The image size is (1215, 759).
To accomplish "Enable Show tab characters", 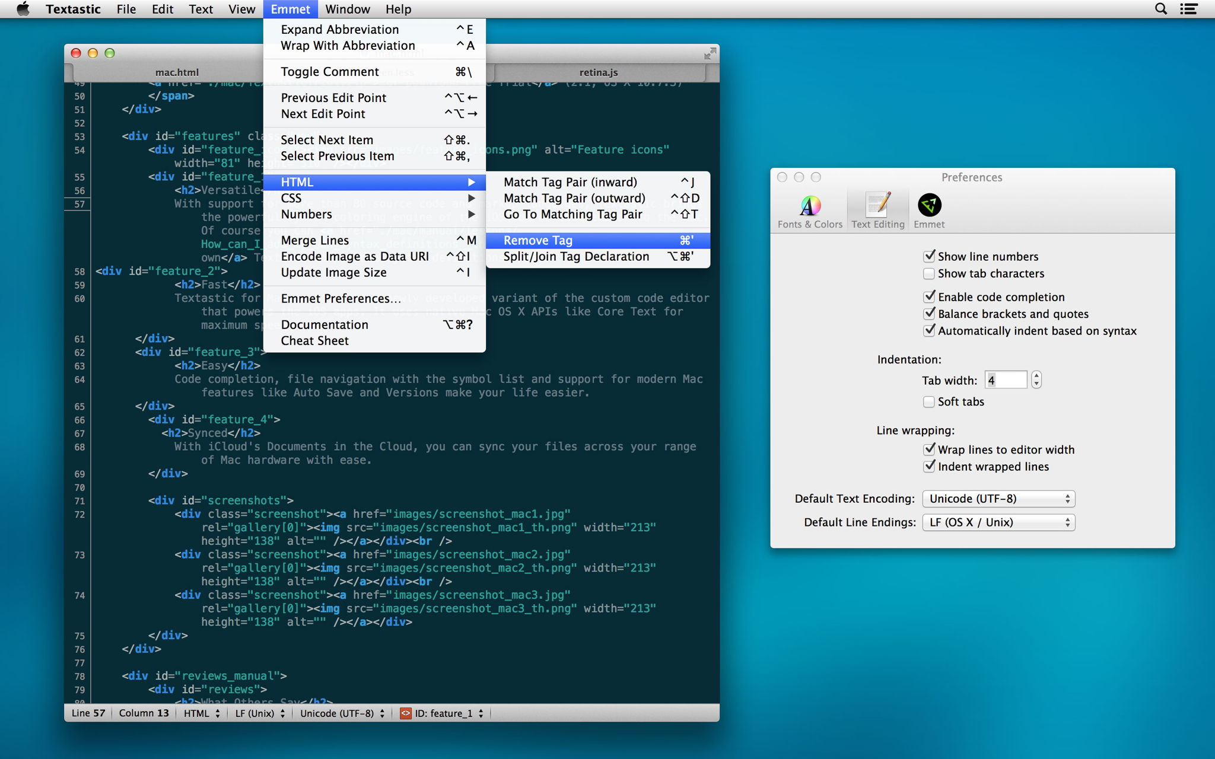I will point(929,273).
